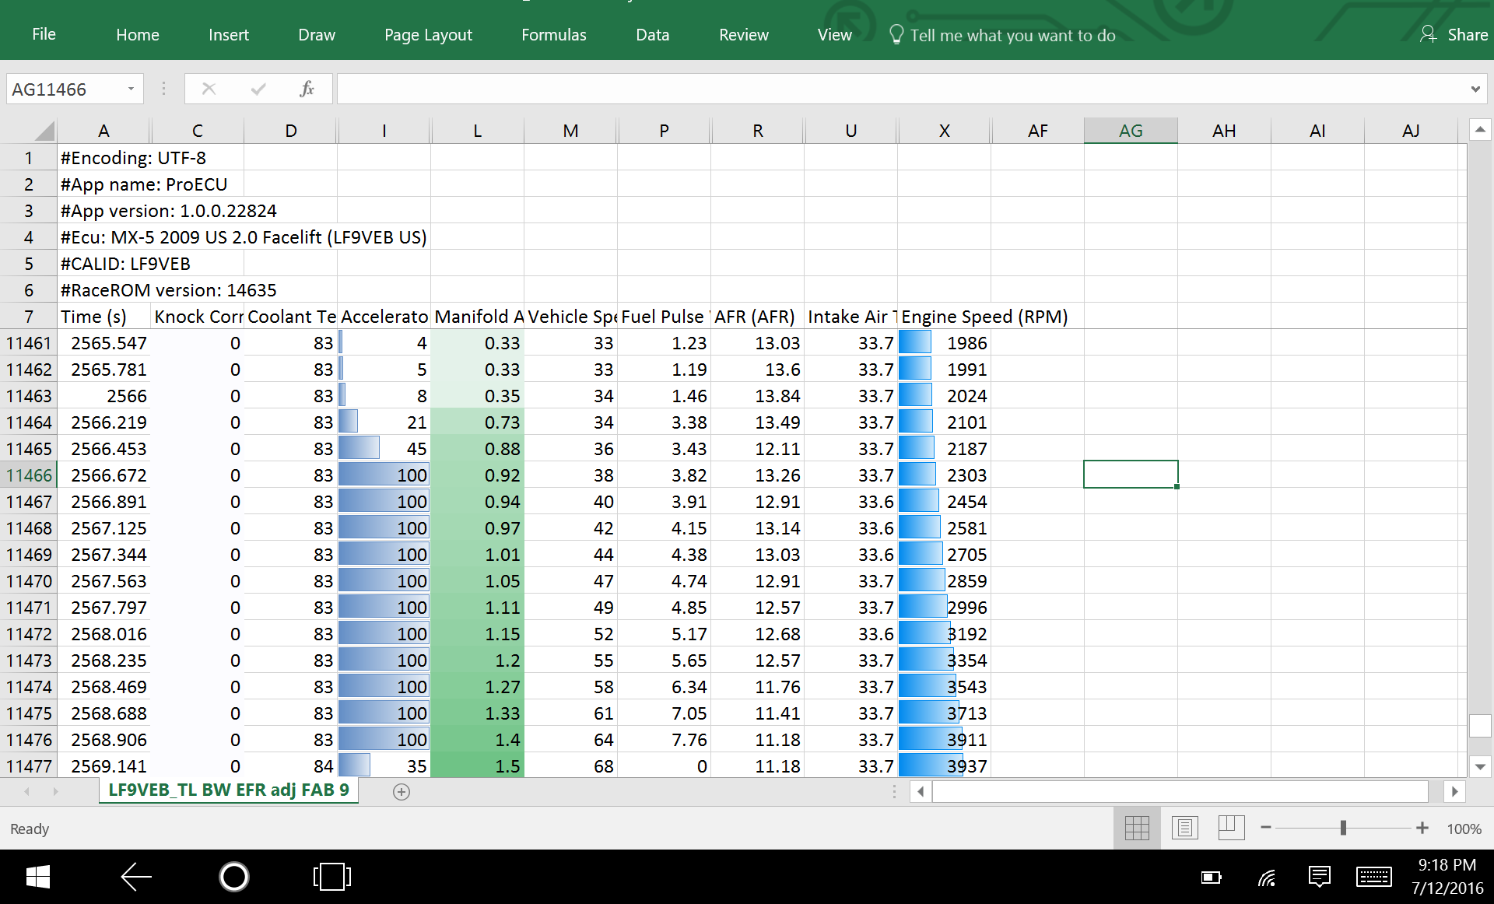Viewport: 1494px width, 904px height.
Task: Switch to Page Layout view icon
Action: 1184,828
